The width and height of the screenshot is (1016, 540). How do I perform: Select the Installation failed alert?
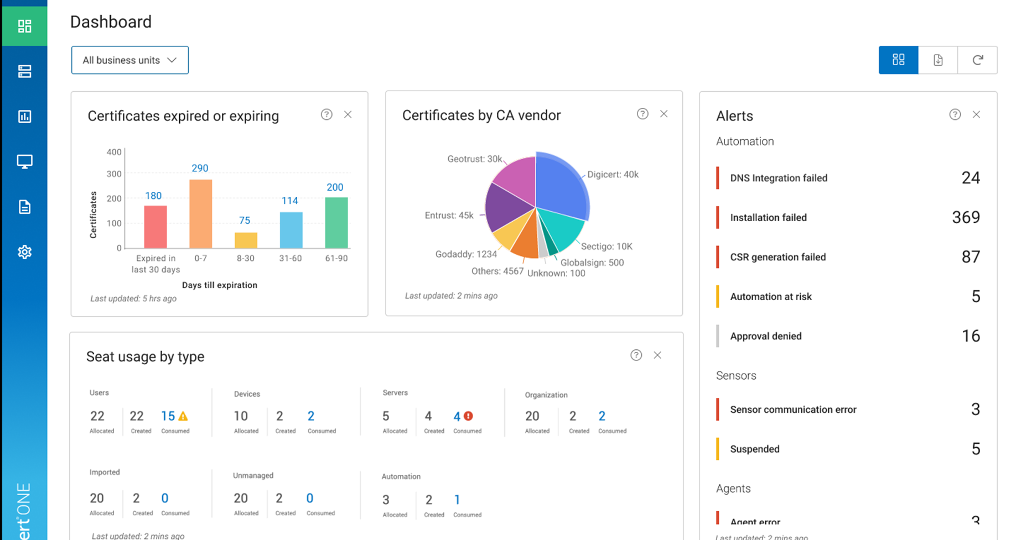(768, 217)
